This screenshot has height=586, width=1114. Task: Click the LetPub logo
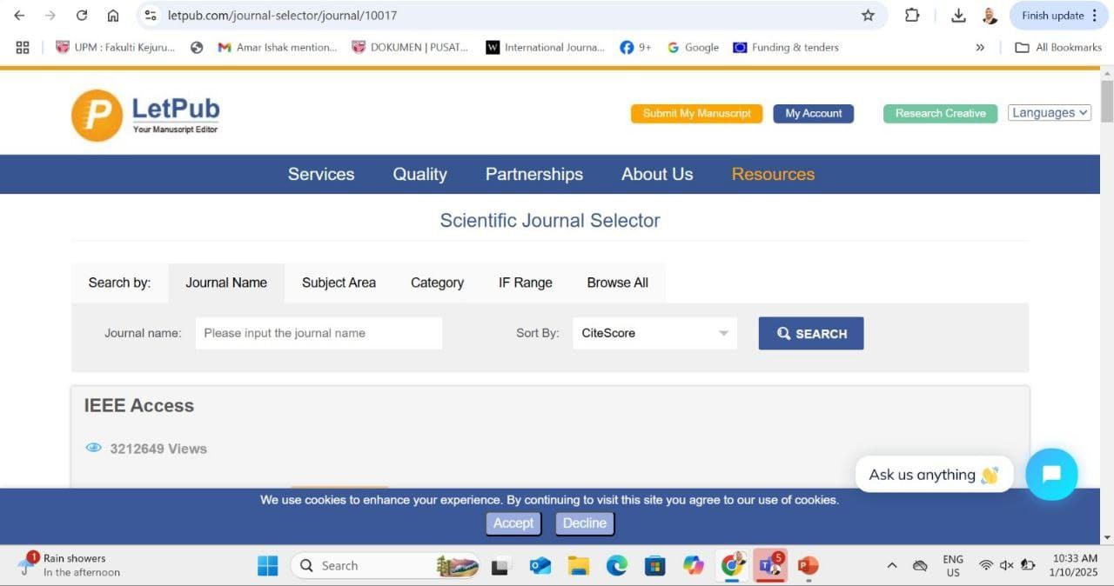(145, 116)
